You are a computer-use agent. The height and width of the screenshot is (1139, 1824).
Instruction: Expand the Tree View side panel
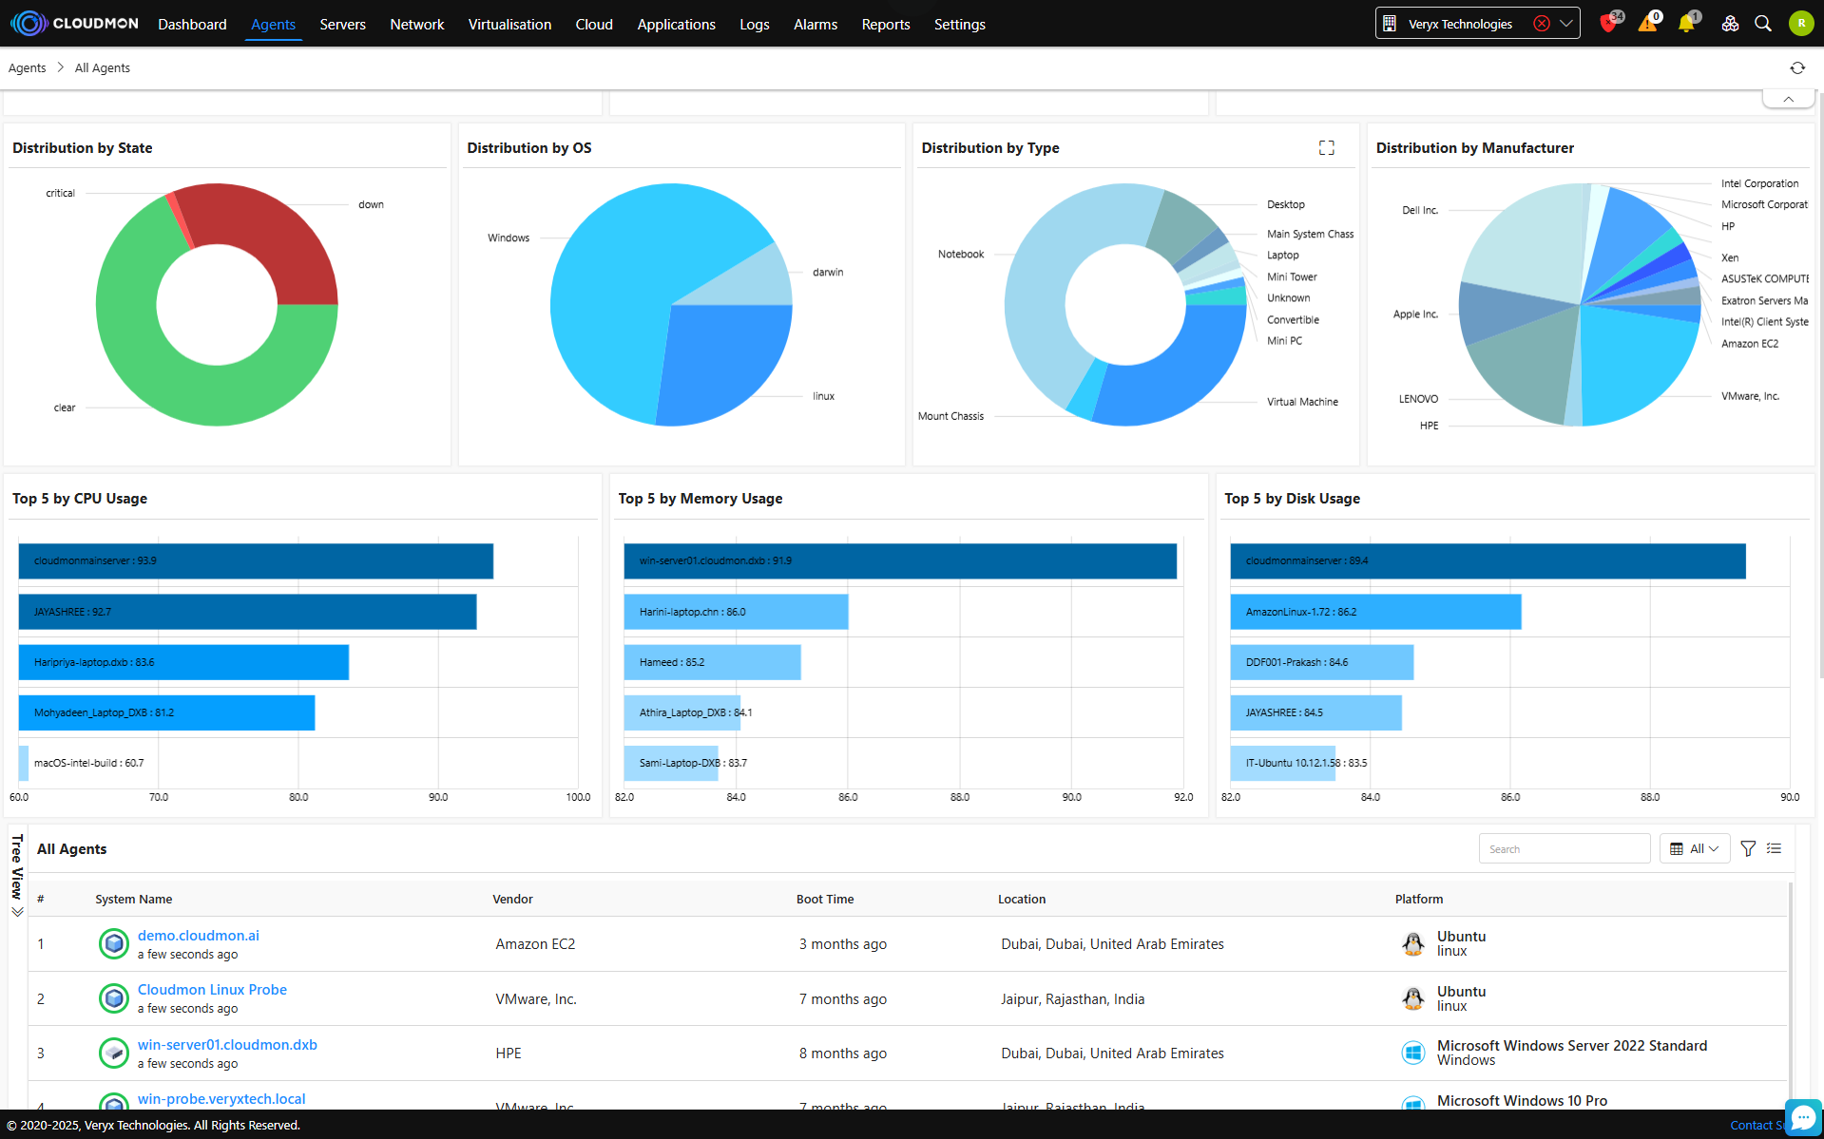click(x=17, y=874)
